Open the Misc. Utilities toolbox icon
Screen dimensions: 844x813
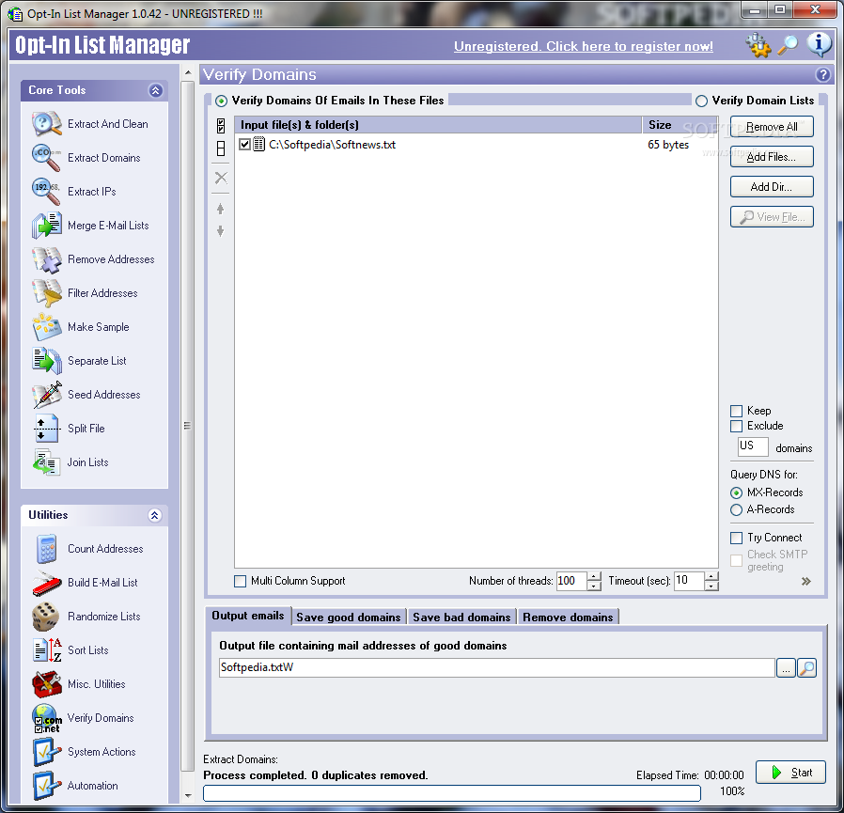pyautogui.click(x=46, y=684)
